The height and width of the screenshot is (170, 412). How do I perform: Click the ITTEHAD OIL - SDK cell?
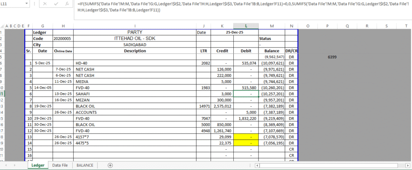tap(135, 38)
